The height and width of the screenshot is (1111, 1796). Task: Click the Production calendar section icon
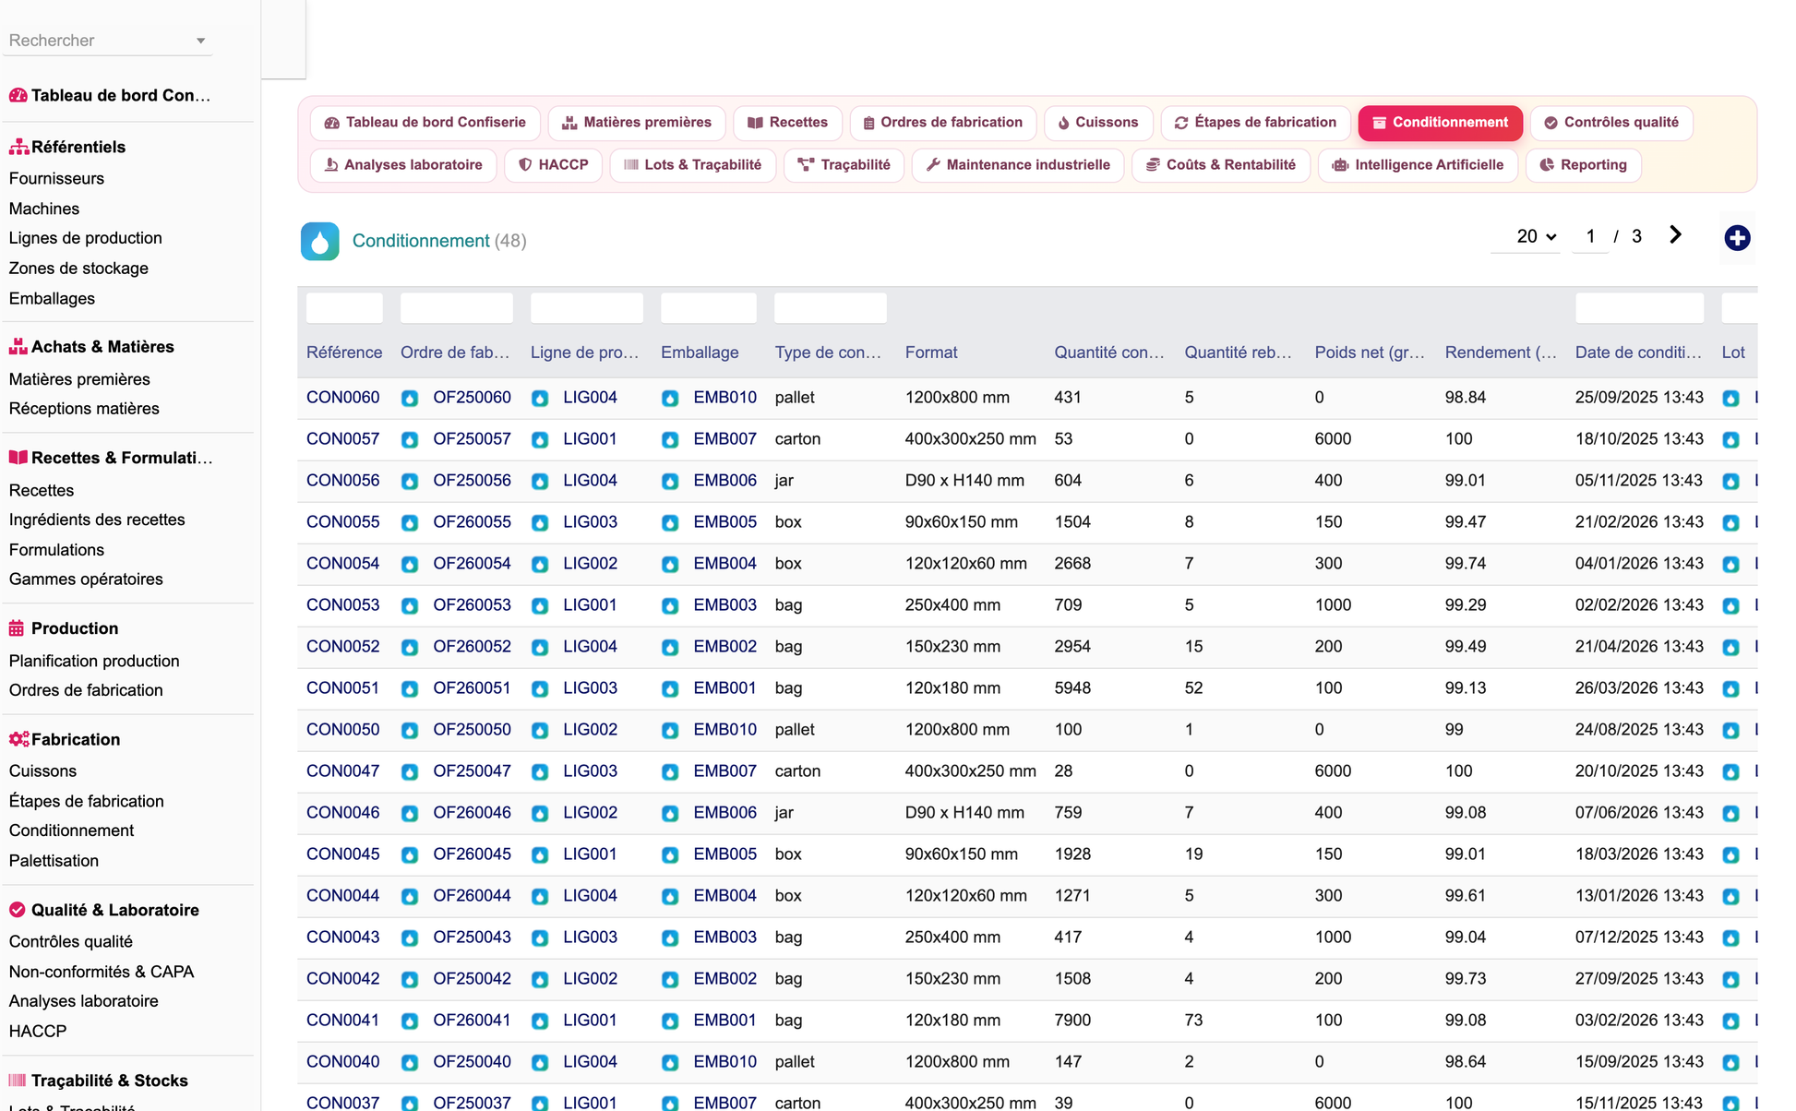[x=17, y=628]
